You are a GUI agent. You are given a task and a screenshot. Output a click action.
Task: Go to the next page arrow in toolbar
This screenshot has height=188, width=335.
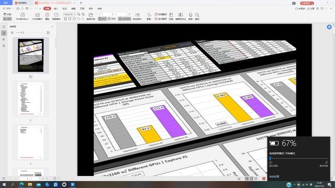[129, 14]
